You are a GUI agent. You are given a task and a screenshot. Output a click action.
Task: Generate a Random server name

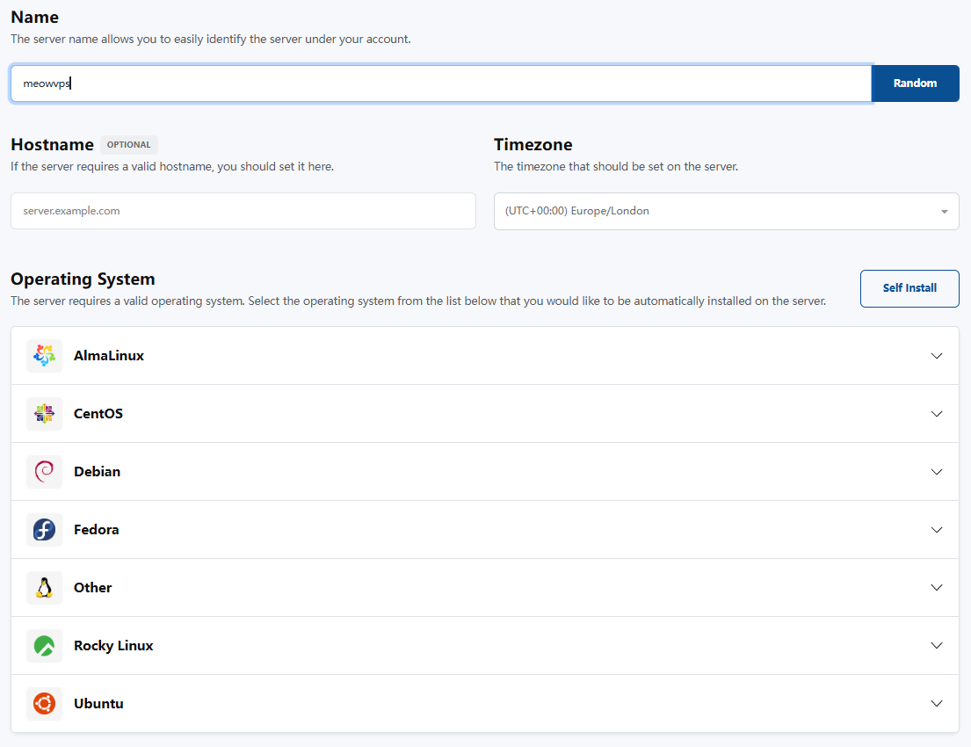coord(915,83)
